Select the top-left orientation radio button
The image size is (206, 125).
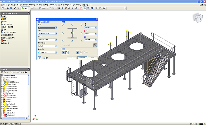tap(63, 25)
